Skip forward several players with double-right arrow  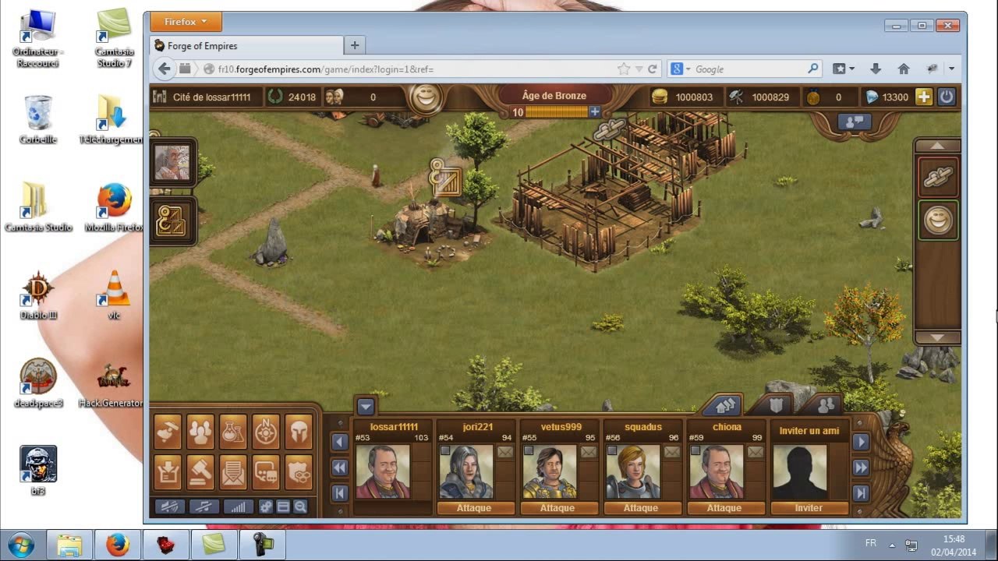[x=861, y=467]
